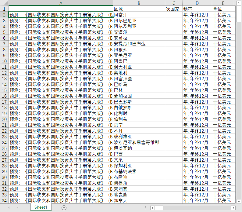The height and width of the screenshot is (212, 242).
Task: Select the cell 巴巴多斯
Action: [x=139, y=102]
